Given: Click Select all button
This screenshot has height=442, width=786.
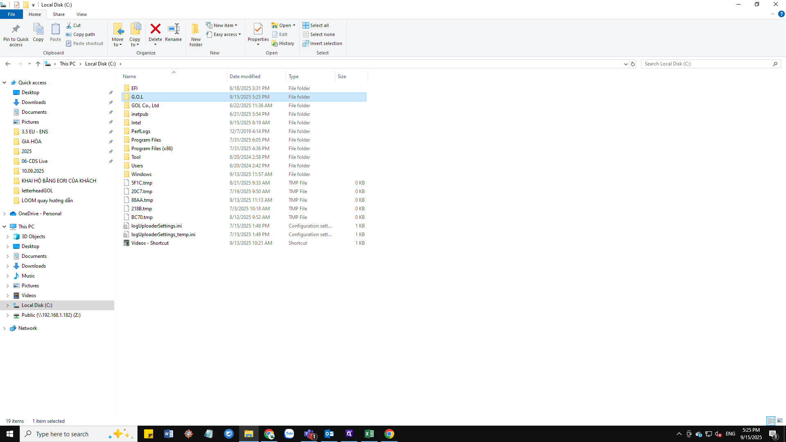Looking at the screenshot, I should [316, 25].
